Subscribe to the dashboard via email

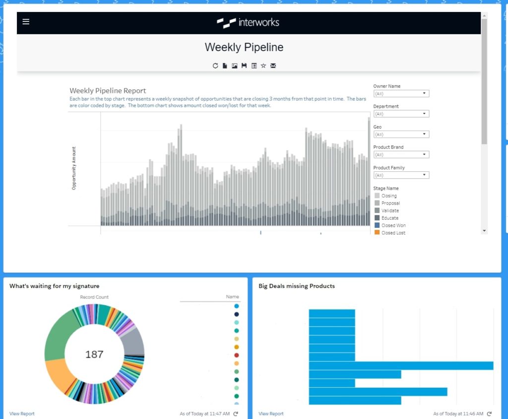tap(273, 65)
